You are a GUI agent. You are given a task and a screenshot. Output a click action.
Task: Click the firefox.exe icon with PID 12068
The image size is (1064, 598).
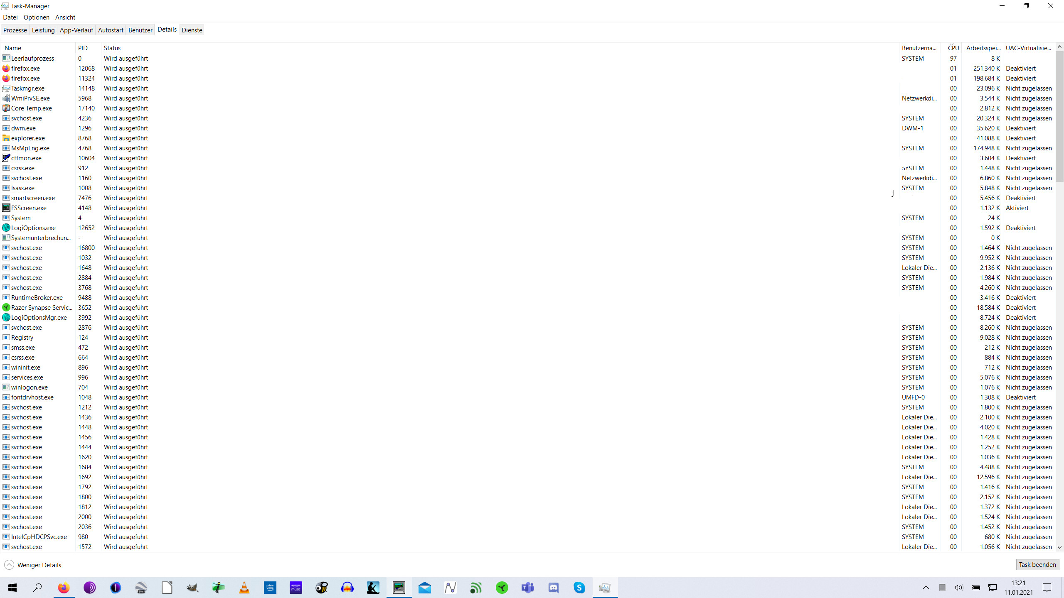click(x=6, y=69)
